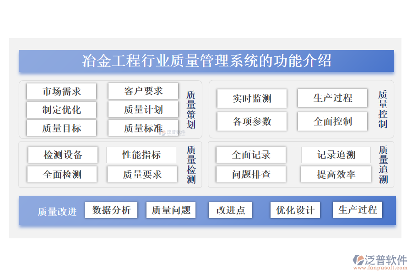Select 质量计划 in the planning section
The width and height of the screenshot is (412, 275).
tap(142, 110)
